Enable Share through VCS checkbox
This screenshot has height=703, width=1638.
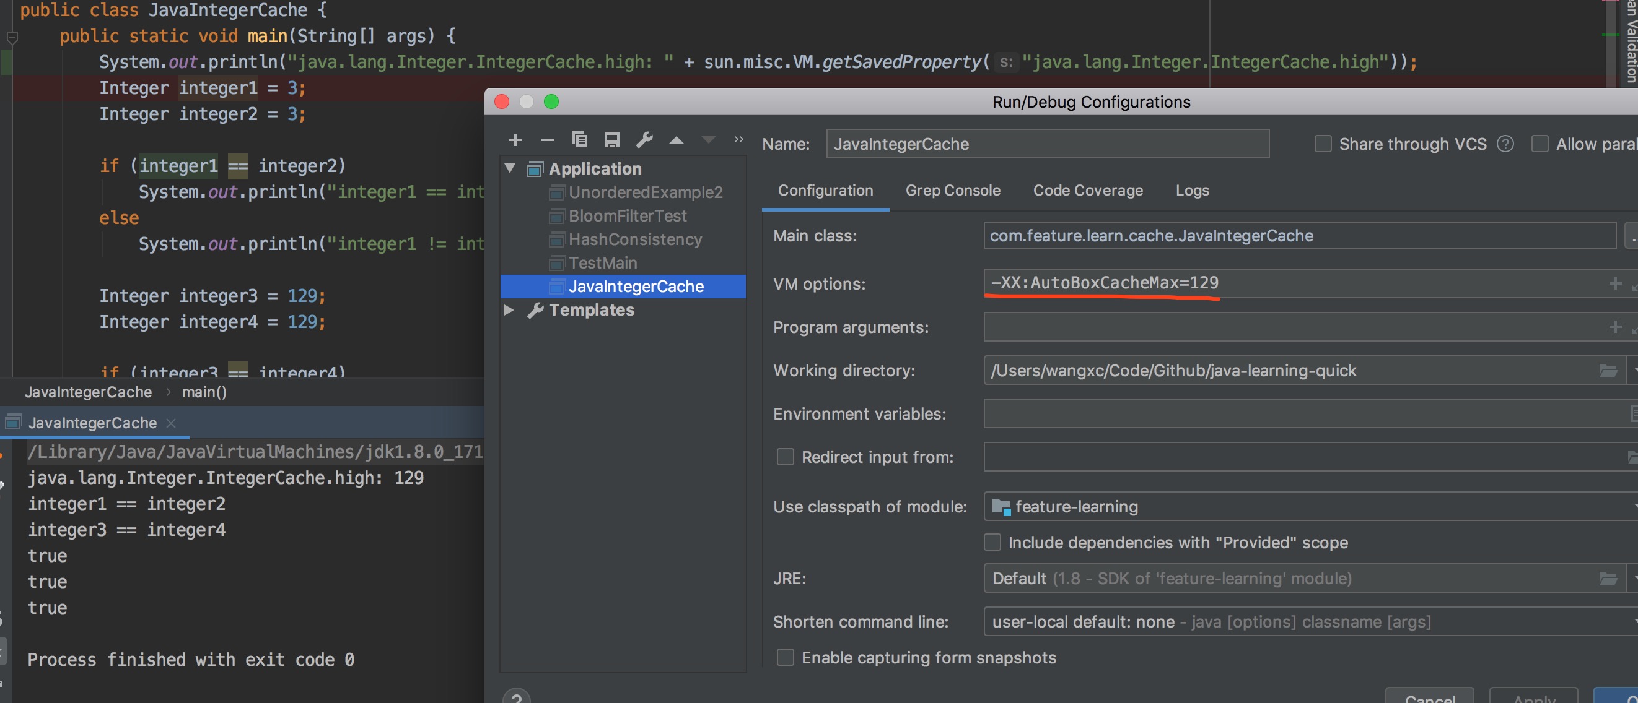1323,144
